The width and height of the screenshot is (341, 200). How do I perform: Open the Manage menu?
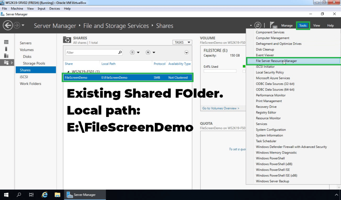(287, 25)
